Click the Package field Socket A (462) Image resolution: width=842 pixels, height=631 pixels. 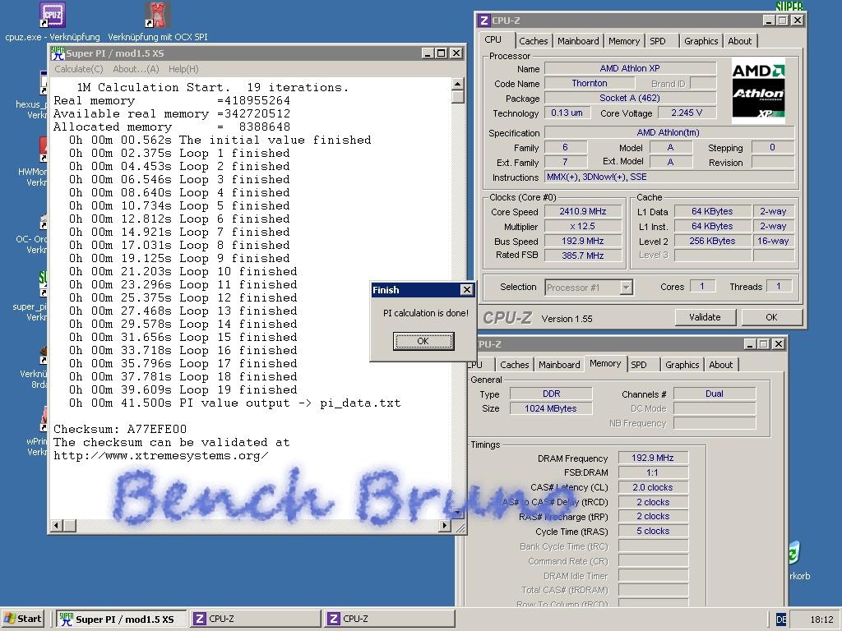[630, 98]
